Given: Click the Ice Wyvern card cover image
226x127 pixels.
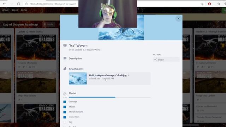Looking at the screenshot, I should tap(121, 34).
